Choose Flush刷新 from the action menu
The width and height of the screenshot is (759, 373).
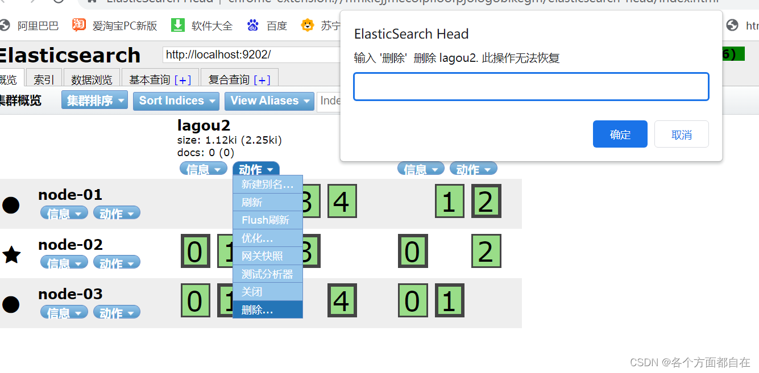tap(268, 220)
